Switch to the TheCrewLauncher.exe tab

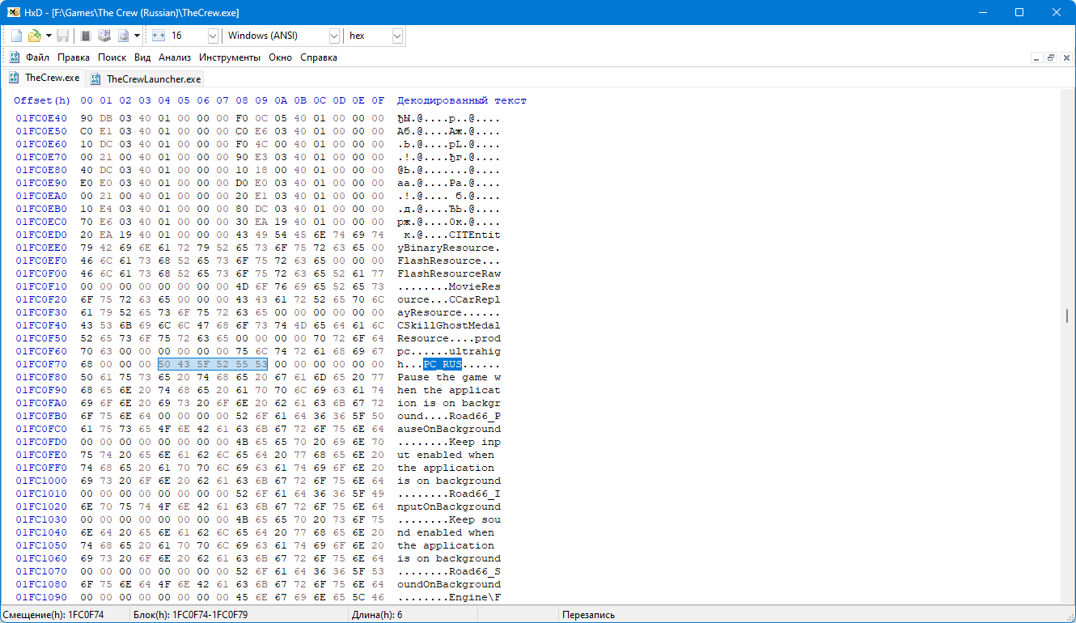[153, 78]
